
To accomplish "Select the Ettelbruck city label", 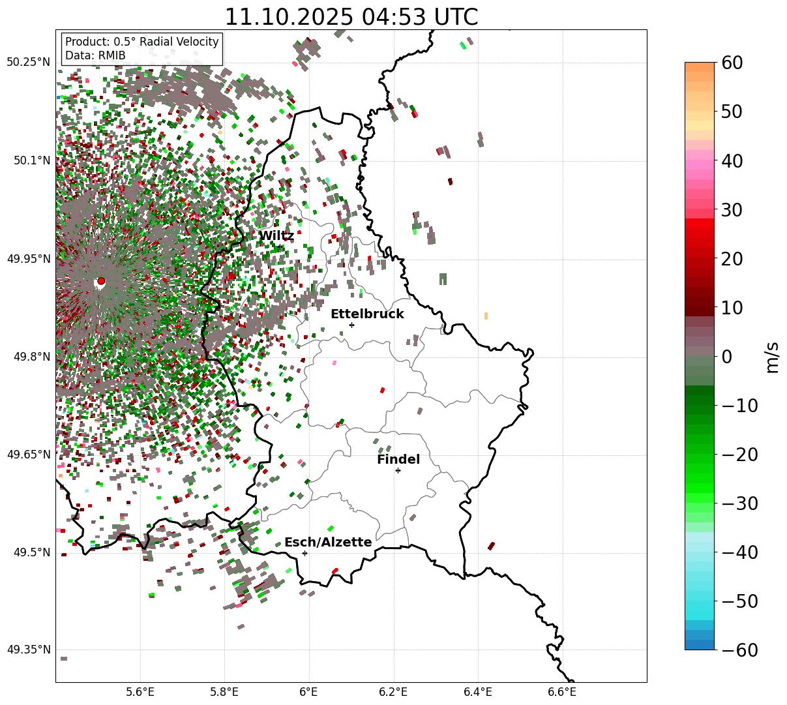I will click(x=367, y=314).
